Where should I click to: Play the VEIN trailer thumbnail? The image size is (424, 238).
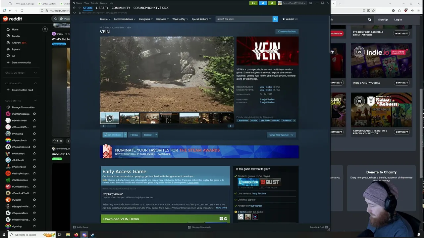[110, 118]
